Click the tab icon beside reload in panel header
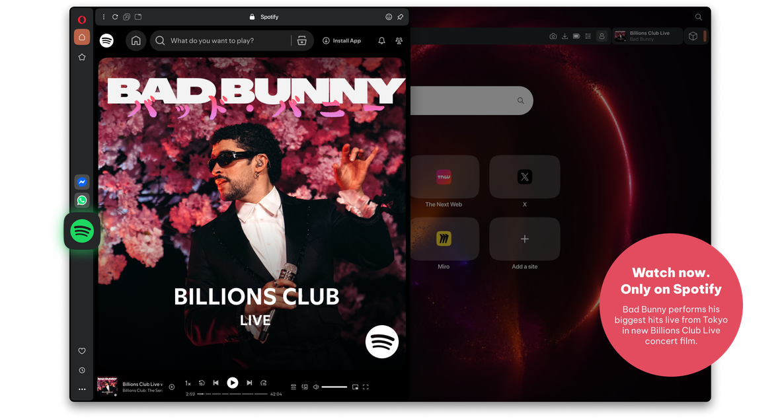Screen dimensions: 780x419 click(138, 17)
